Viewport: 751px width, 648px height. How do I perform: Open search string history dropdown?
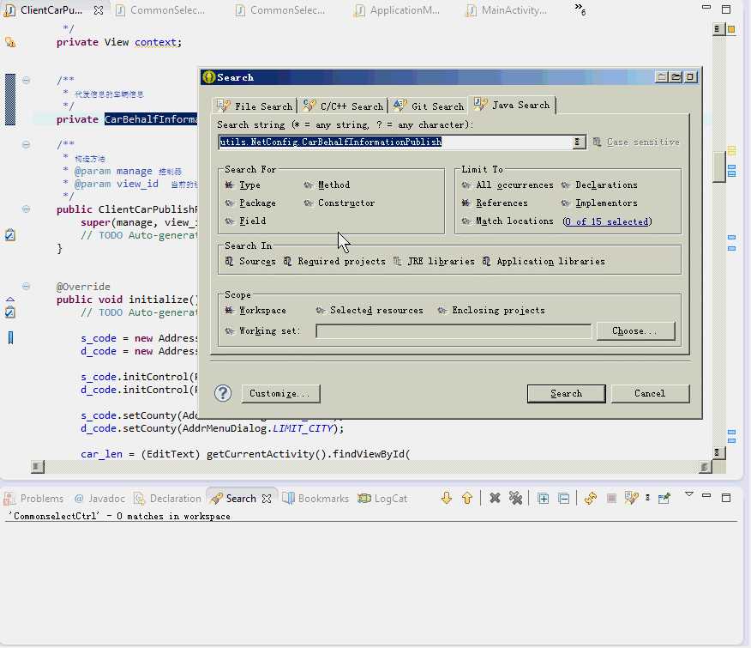(578, 142)
